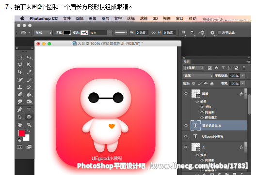
Task: Collapse effects of 眼睛 layer
Action: 246,94
